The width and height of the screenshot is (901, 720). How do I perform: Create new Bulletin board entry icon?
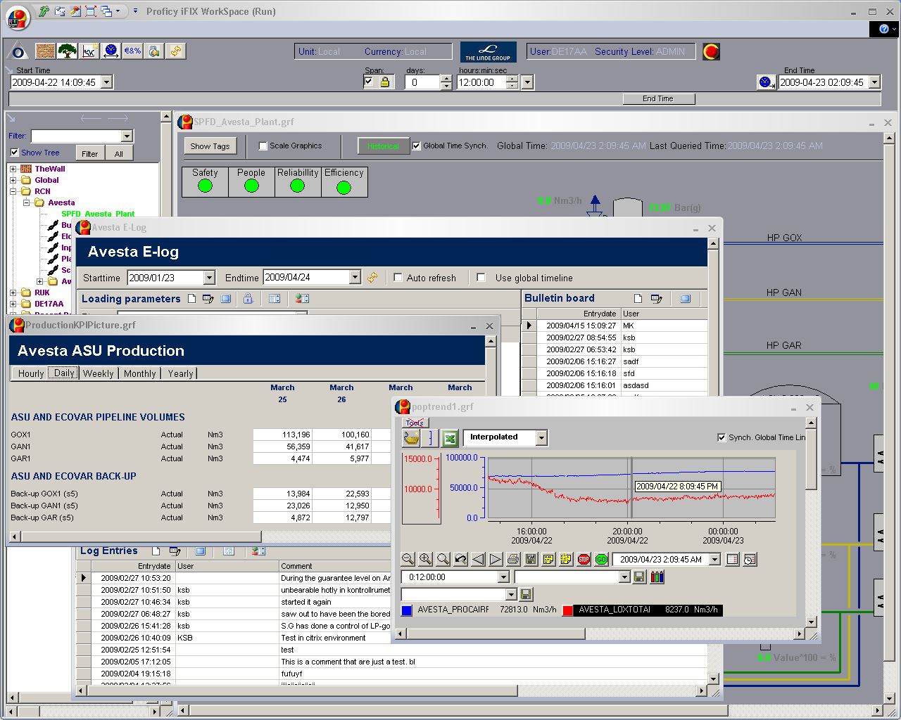click(x=638, y=299)
